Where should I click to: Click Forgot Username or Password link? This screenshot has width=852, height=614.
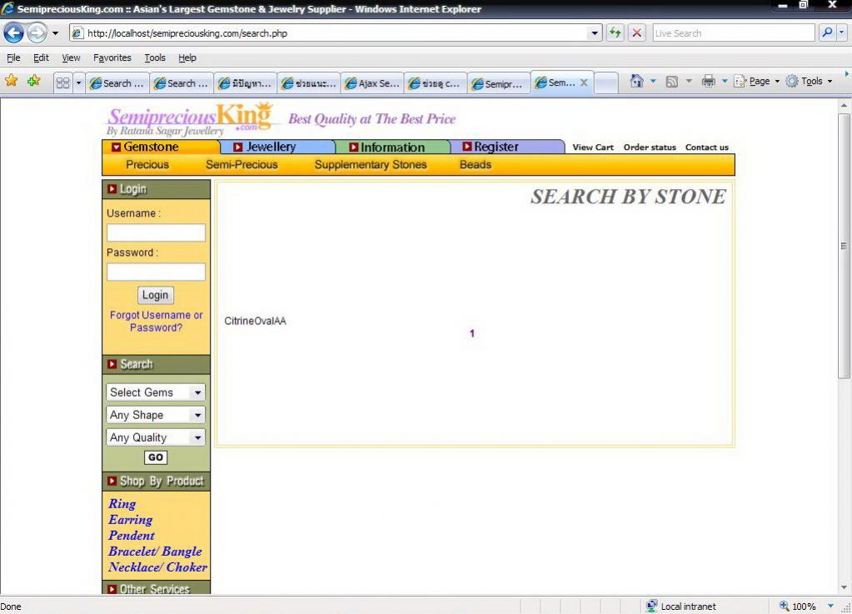click(156, 321)
